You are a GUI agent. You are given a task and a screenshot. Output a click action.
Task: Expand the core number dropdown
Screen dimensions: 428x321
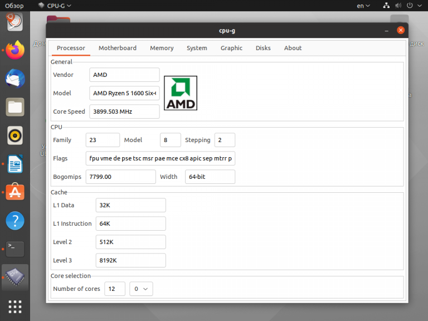[141, 289]
